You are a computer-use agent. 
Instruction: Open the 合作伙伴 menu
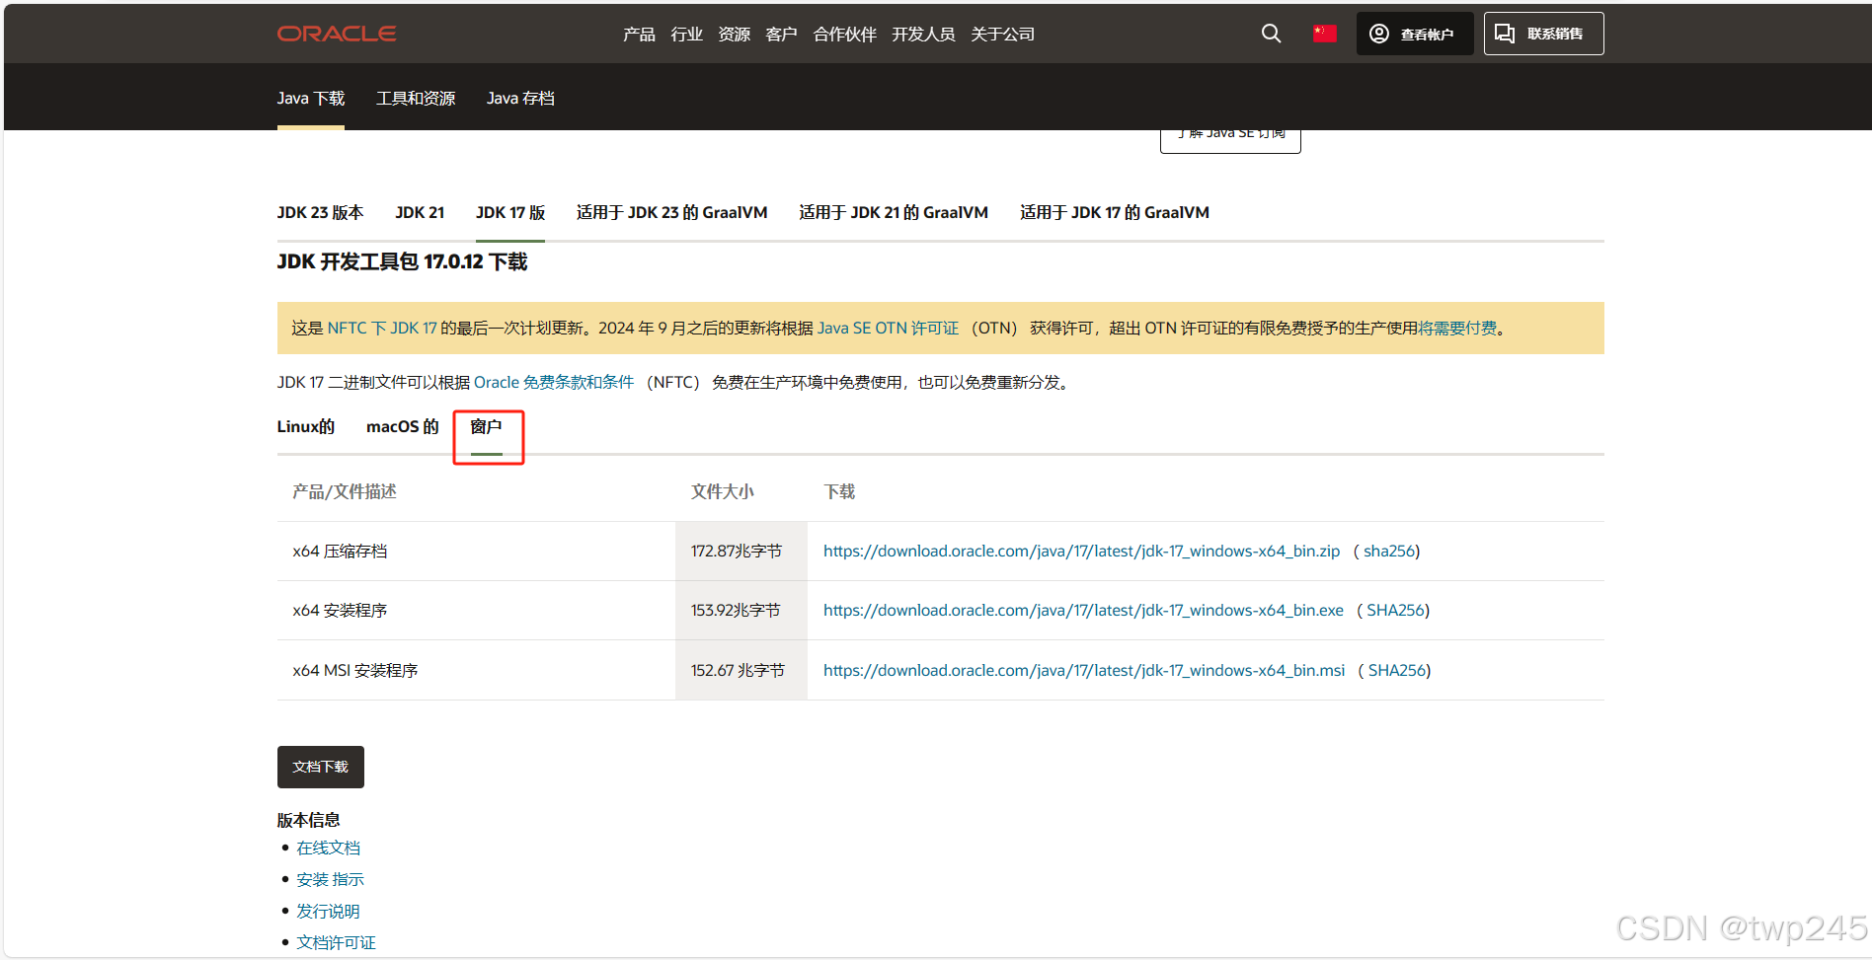[x=844, y=34]
